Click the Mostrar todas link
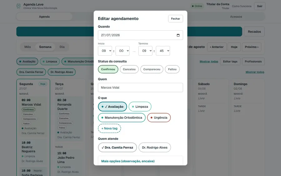The width and height of the screenshot is (281, 176). pos(209,62)
